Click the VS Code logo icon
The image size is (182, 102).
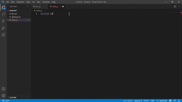[x=3, y=2]
